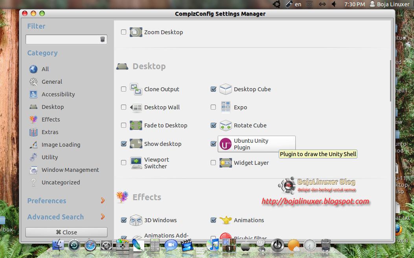Screen dimensions: 414x258
Task: Launch Safari from the dock
Action: (89, 245)
